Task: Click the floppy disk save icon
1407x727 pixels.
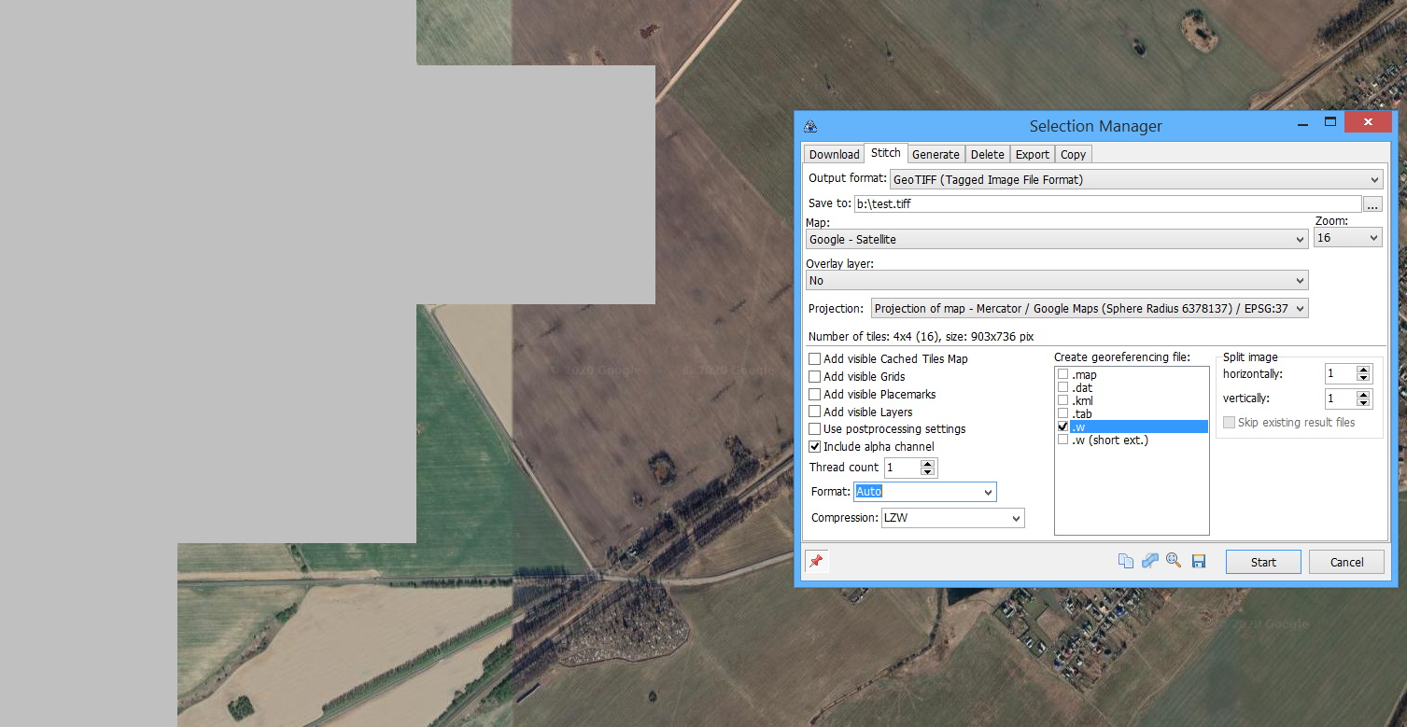Action: tap(1199, 561)
